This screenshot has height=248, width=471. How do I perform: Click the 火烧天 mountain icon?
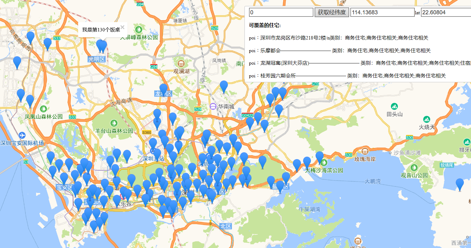click(427, 119)
